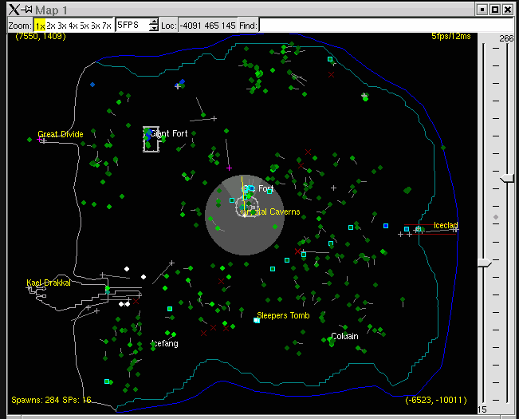Screen dimensions: 519x419
Task: Click the white diamond nearest Kael Drakkal entrance
Action: tap(121, 304)
